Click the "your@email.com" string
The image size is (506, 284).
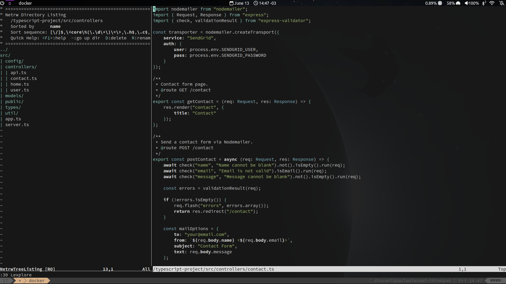(x=206, y=235)
